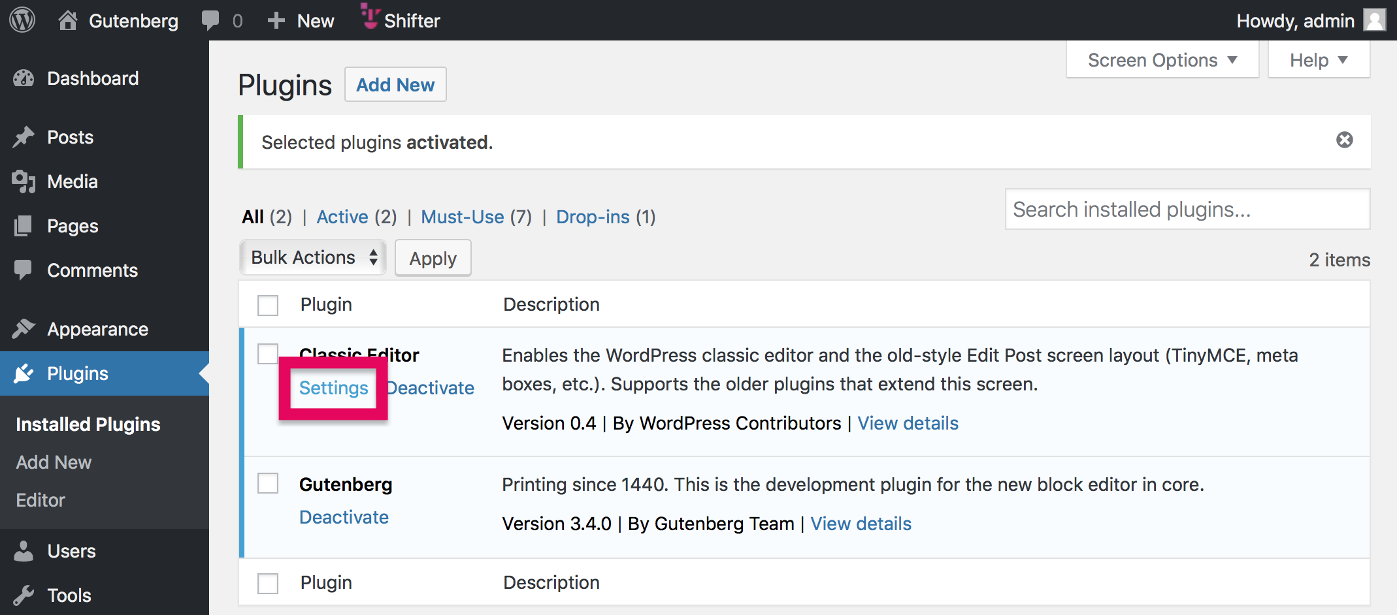
Task: Click the comment count '0' in admin bar
Action: click(x=238, y=21)
